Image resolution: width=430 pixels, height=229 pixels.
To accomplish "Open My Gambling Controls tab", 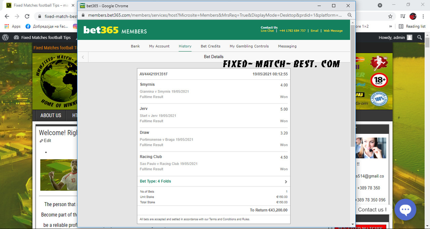I will (x=249, y=46).
